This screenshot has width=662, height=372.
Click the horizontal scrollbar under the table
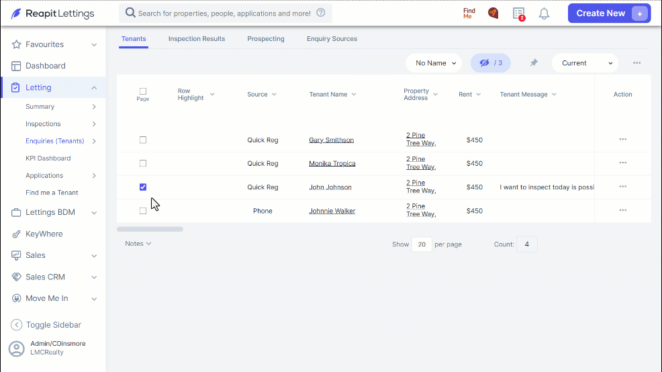pos(150,229)
